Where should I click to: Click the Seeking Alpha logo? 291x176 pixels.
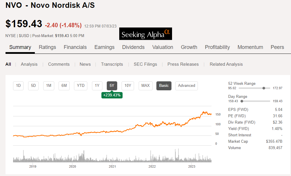click(145, 34)
